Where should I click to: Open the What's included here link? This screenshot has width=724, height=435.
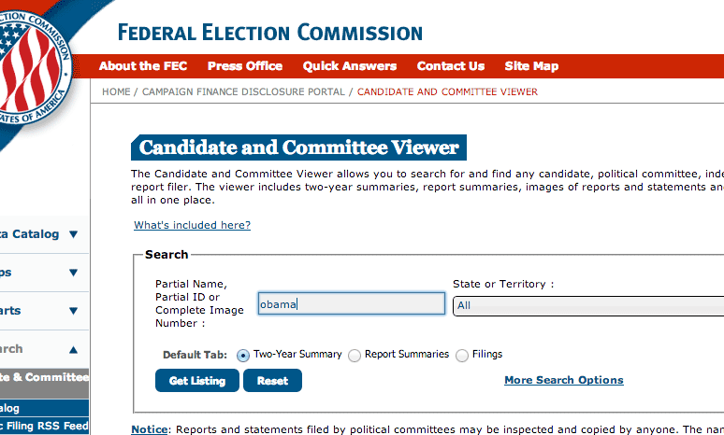[192, 225]
